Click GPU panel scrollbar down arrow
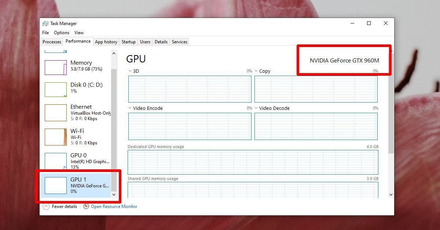440x230 pixels. click(x=391, y=194)
